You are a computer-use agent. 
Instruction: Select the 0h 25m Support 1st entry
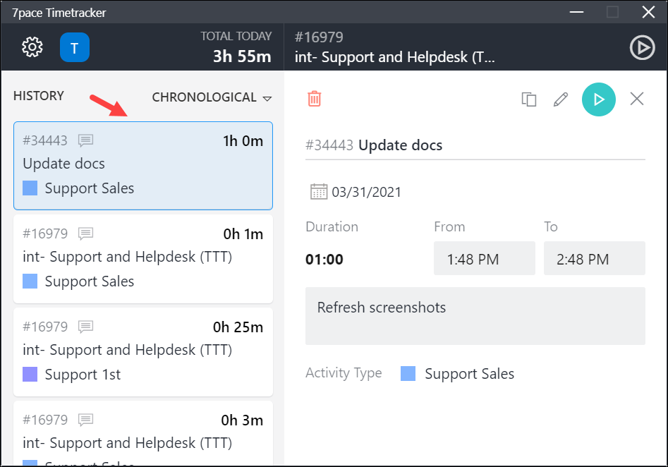click(143, 352)
